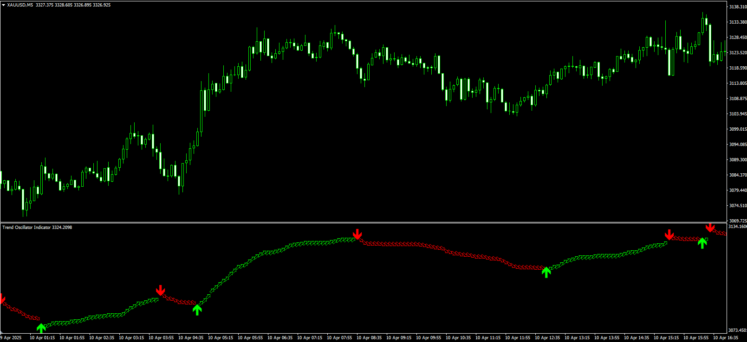Click price scale value 3108.875

pyautogui.click(x=738, y=99)
